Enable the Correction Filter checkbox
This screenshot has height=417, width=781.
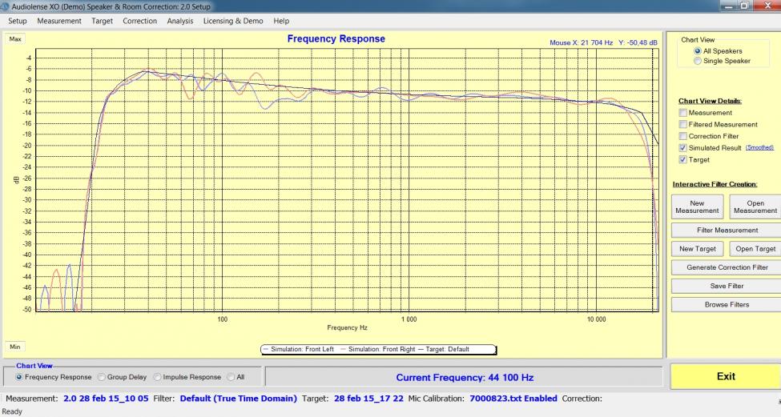pos(683,136)
